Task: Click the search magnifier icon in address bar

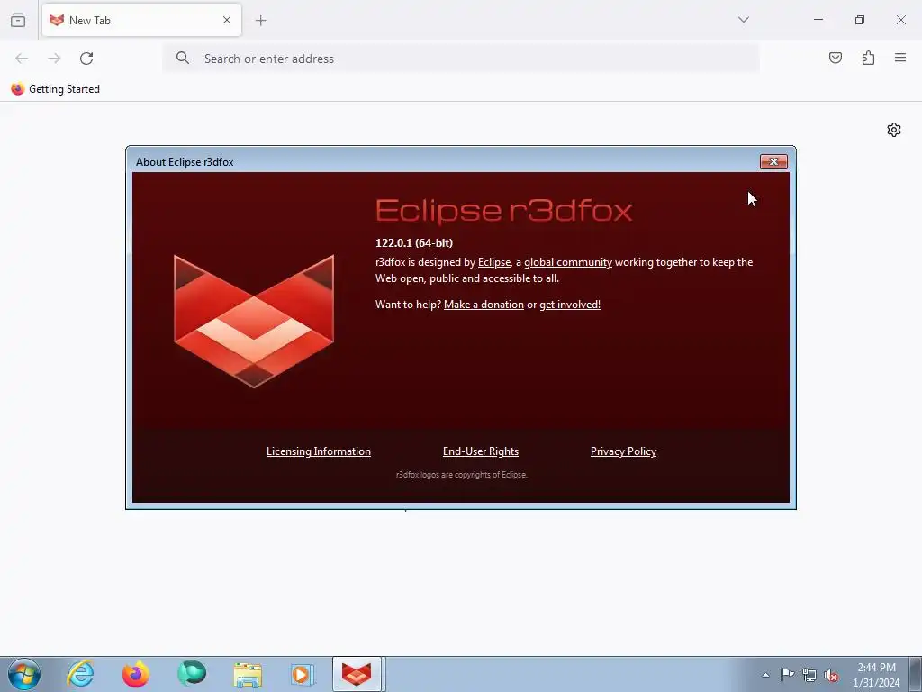Action: click(182, 58)
